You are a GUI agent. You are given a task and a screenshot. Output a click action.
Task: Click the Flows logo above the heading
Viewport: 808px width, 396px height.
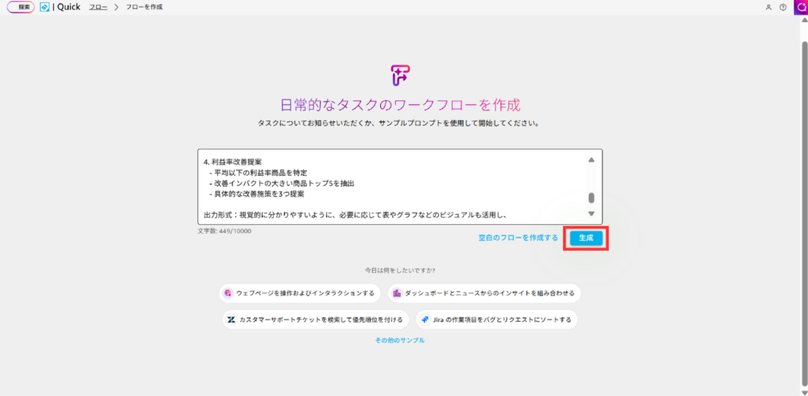point(400,75)
